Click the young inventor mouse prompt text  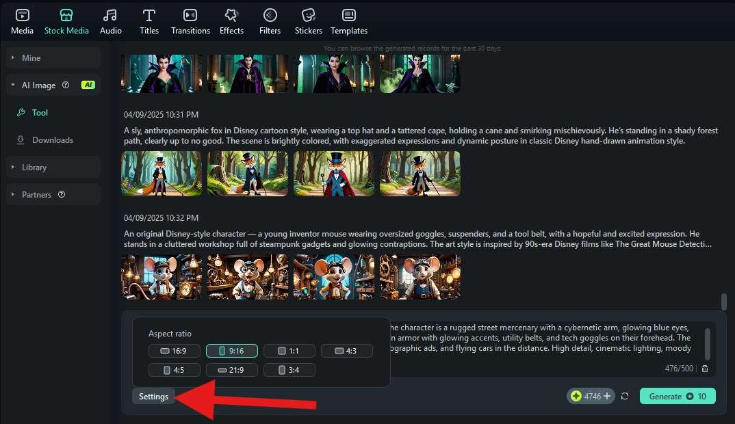[417, 239]
